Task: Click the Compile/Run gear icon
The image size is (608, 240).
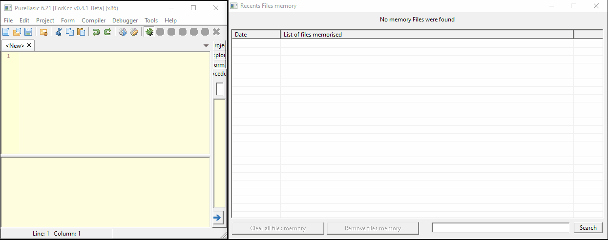Action: click(123, 32)
